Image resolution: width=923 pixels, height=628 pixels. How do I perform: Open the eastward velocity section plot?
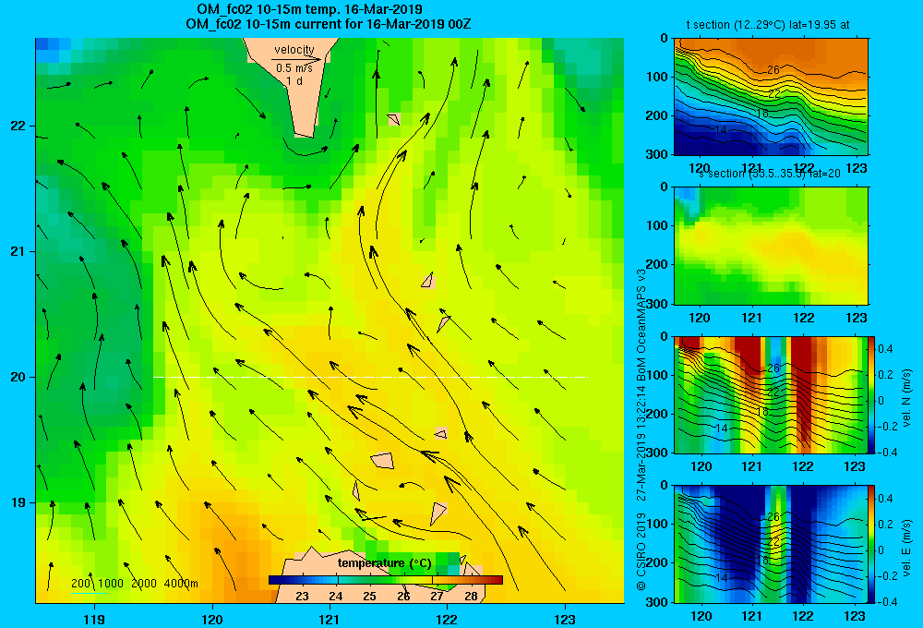pos(771,544)
